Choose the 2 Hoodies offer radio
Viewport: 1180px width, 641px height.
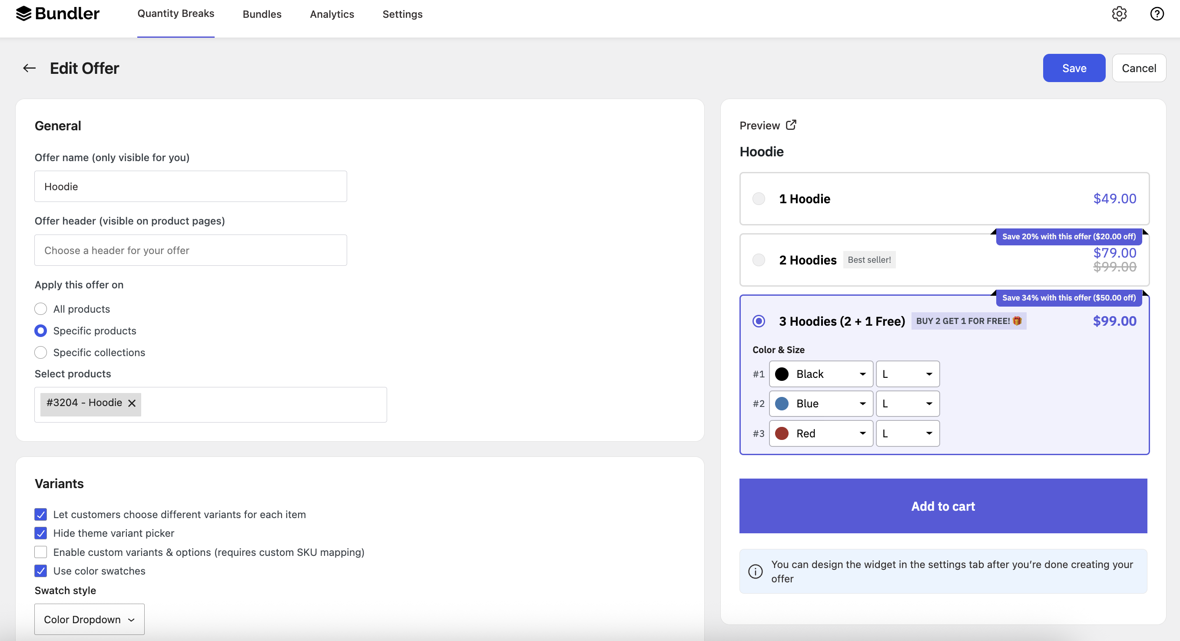tap(759, 260)
